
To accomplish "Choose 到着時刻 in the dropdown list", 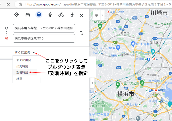I will 22,72.
